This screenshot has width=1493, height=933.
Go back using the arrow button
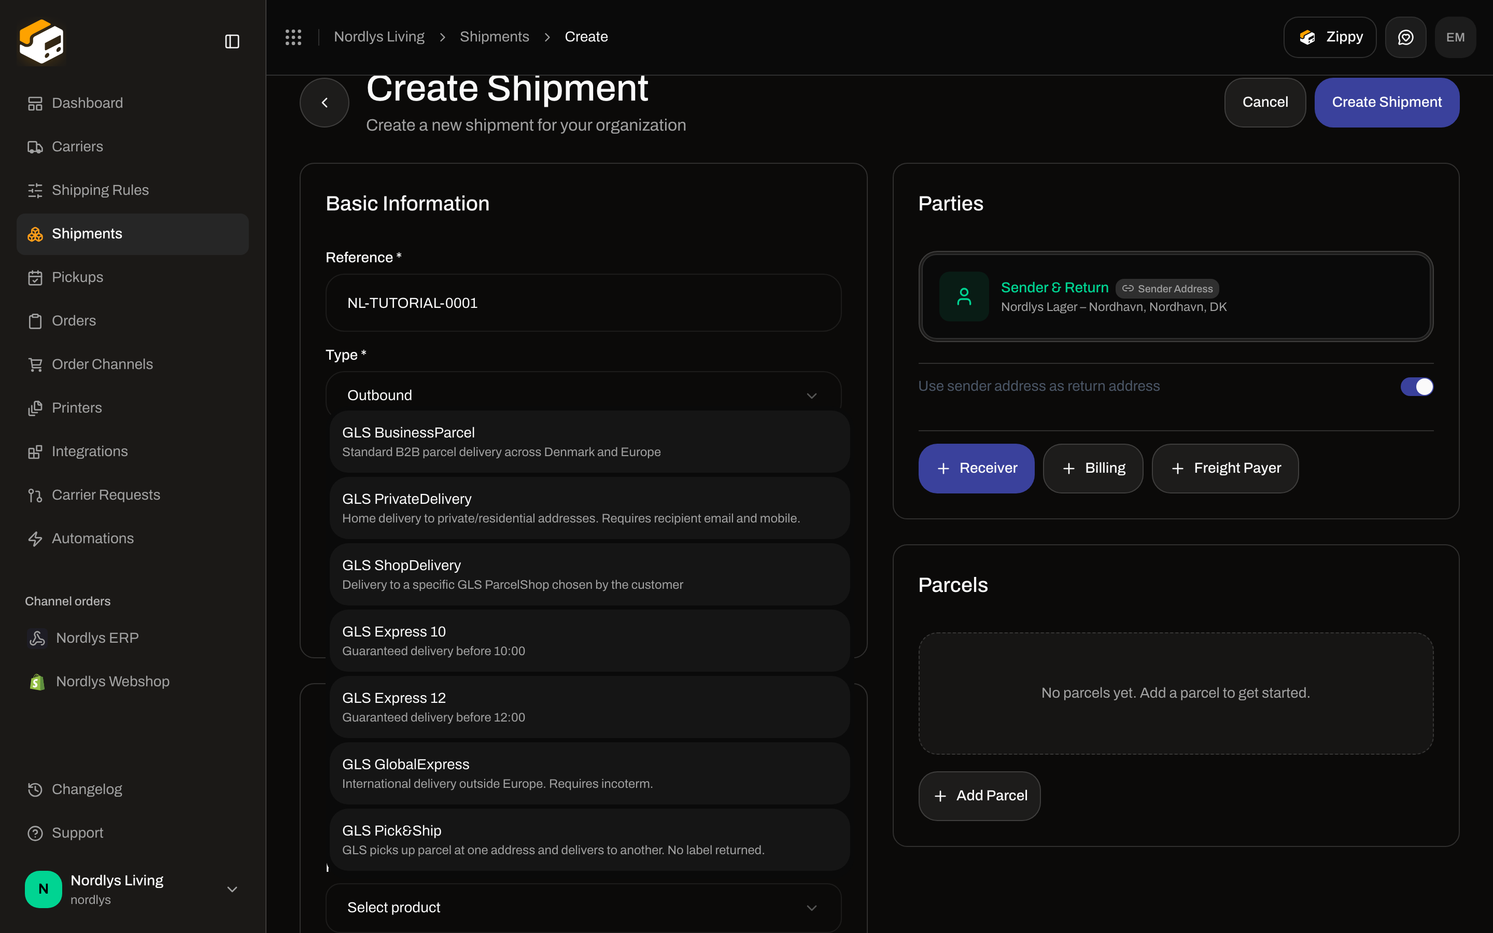325,103
